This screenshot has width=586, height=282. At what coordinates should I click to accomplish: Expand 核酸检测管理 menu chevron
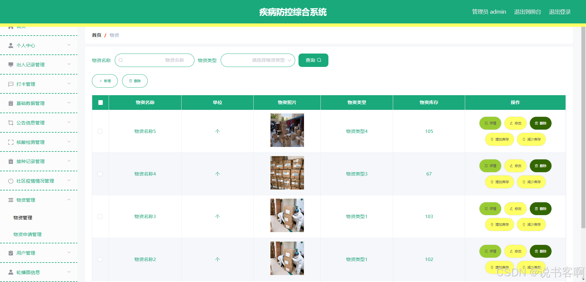coord(69,142)
